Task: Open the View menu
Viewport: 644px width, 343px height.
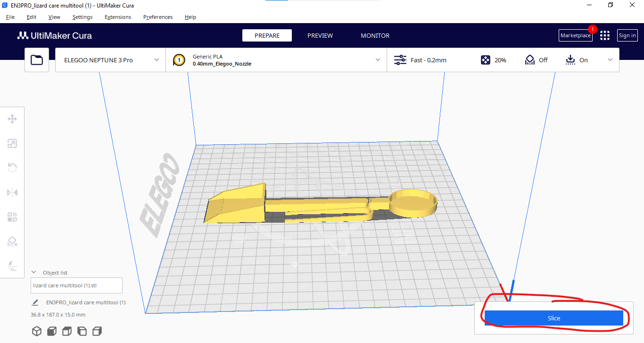Action: [x=54, y=17]
